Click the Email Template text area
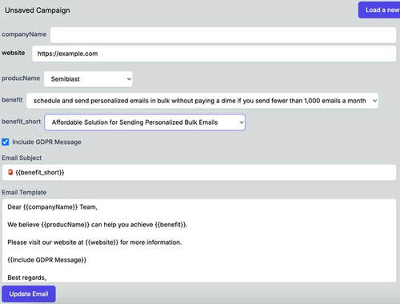 point(199,241)
